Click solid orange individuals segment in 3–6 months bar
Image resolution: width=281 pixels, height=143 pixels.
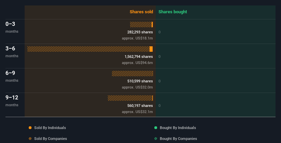151,49
